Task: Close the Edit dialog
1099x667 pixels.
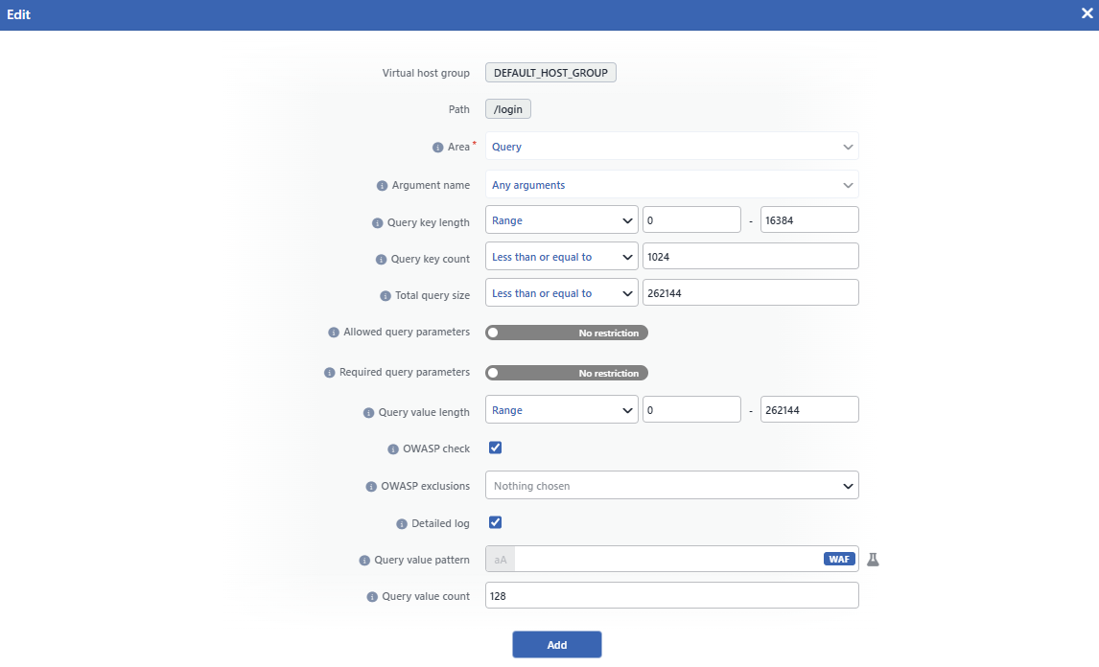Action: pyautogui.click(x=1087, y=13)
